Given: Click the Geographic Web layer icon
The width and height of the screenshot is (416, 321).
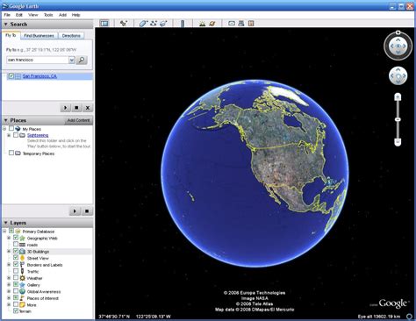Looking at the screenshot, I should tap(23, 238).
